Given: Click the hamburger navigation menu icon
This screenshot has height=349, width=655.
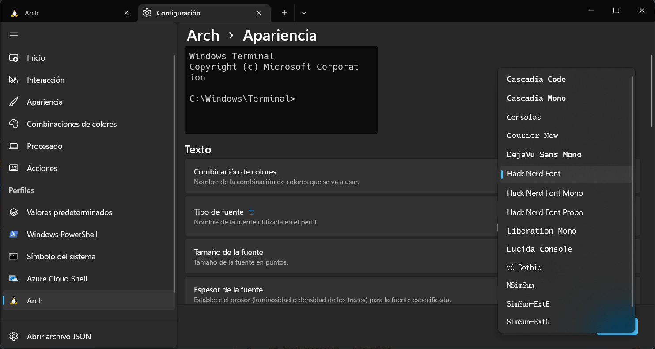Looking at the screenshot, I should tap(14, 35).
